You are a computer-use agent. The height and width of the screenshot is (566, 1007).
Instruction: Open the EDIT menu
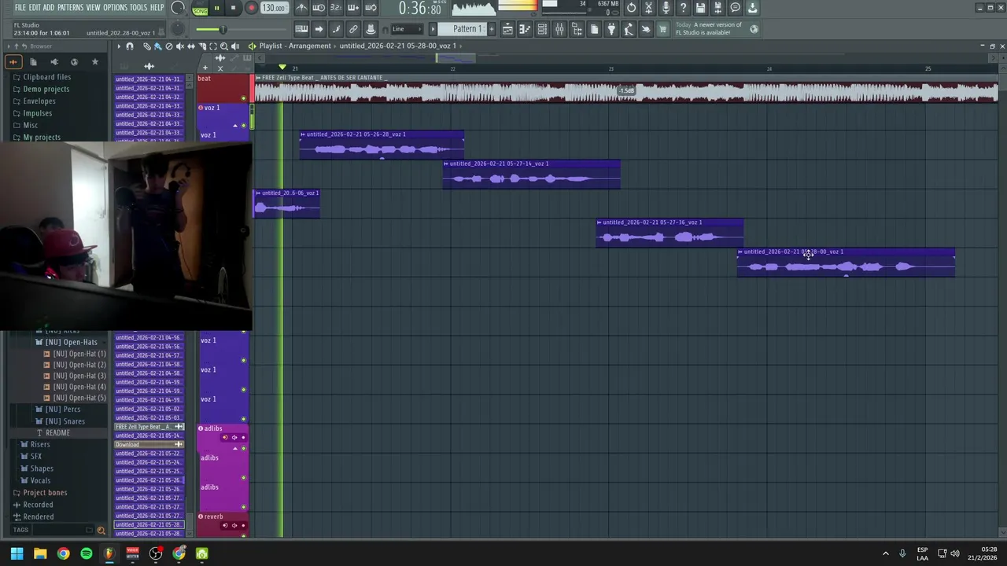pos(35,8)
